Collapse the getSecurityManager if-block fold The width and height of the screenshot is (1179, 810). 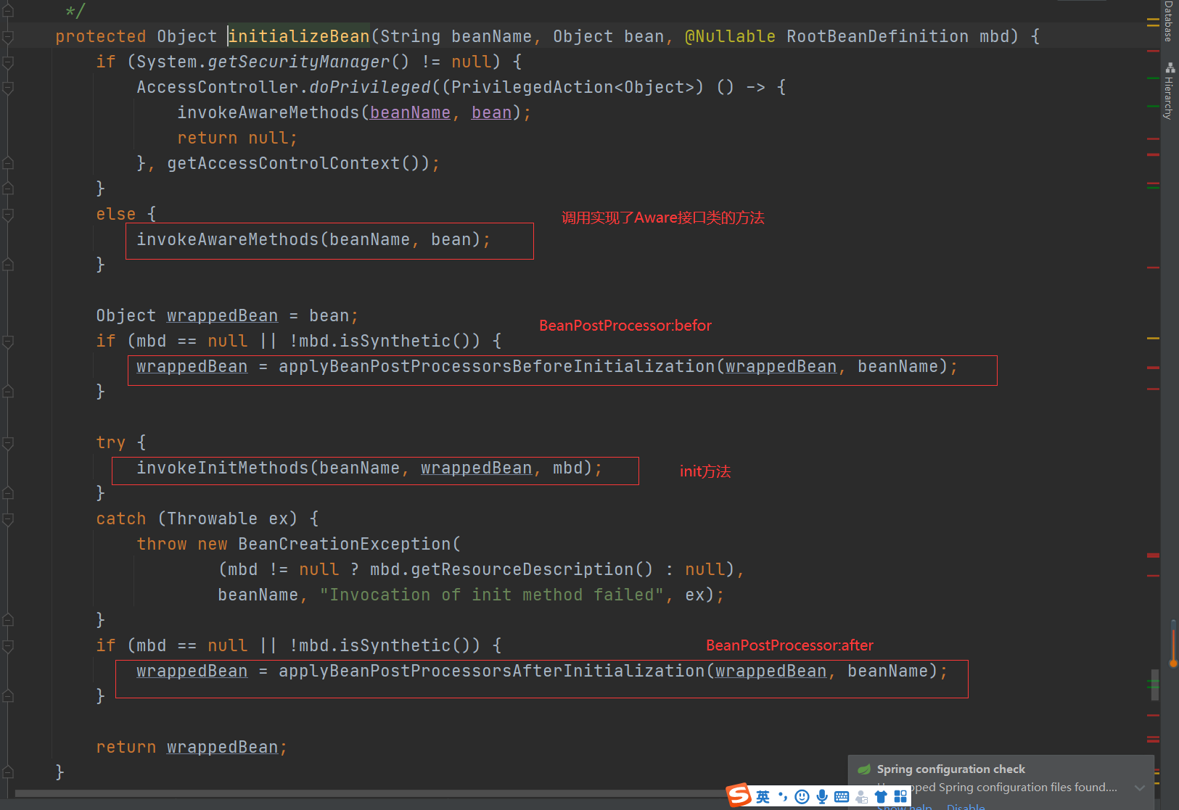pos(8,62)
